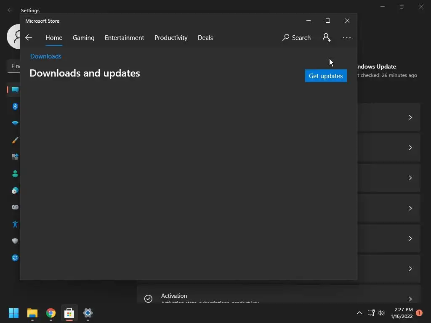Screen dimensions: 431x323
Task: Select the Personalization brush icon in Settings
Action: click(x=15, y=140)
